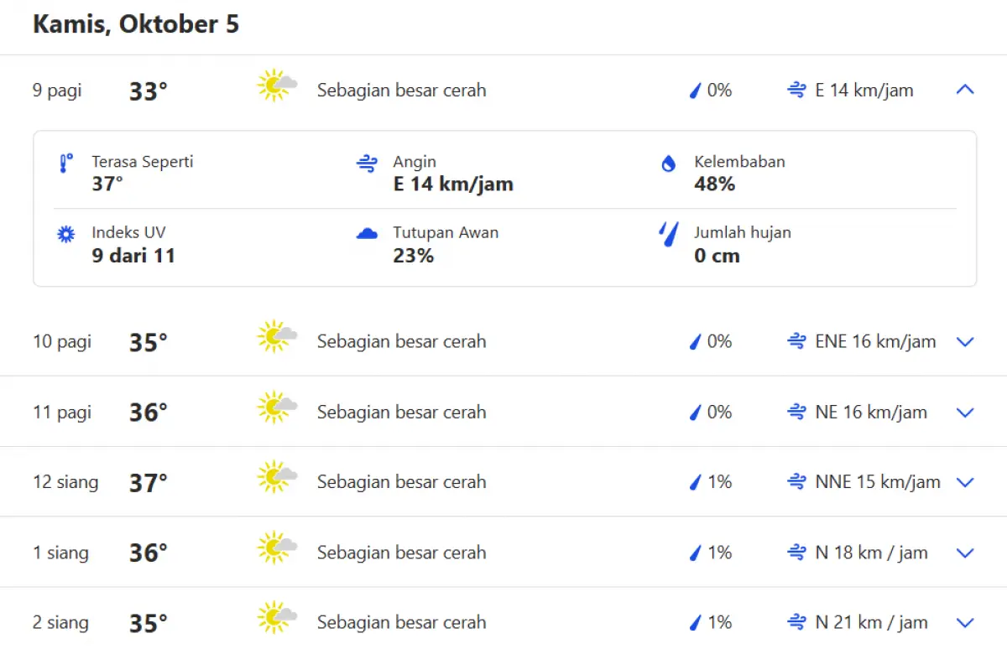Screen dimensions: 1007x649
Task: Select the 12 siang row
Action: click(x=65, y=481)
